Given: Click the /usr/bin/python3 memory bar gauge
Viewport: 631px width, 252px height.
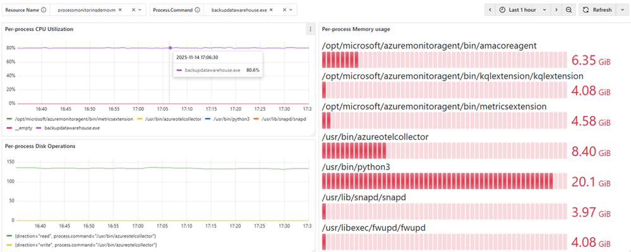Looking at the screenshot, I should tap(444, 181).
